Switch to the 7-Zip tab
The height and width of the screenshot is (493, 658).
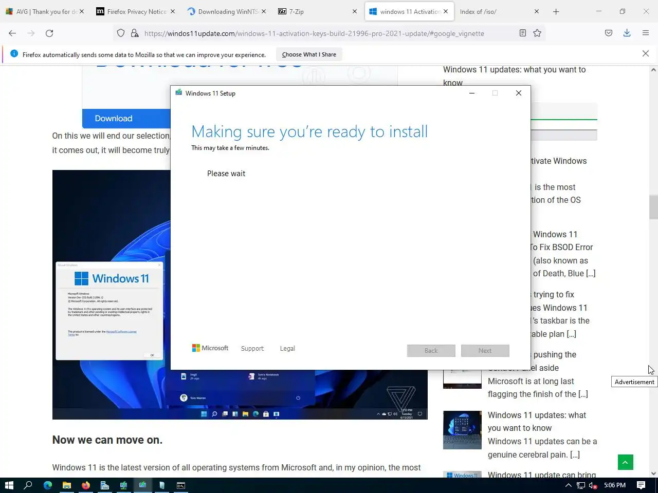[x=317, y=11]
